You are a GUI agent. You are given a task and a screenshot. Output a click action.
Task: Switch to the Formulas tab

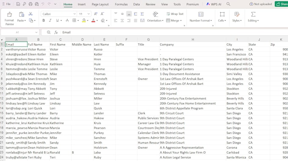pos(121,4)
